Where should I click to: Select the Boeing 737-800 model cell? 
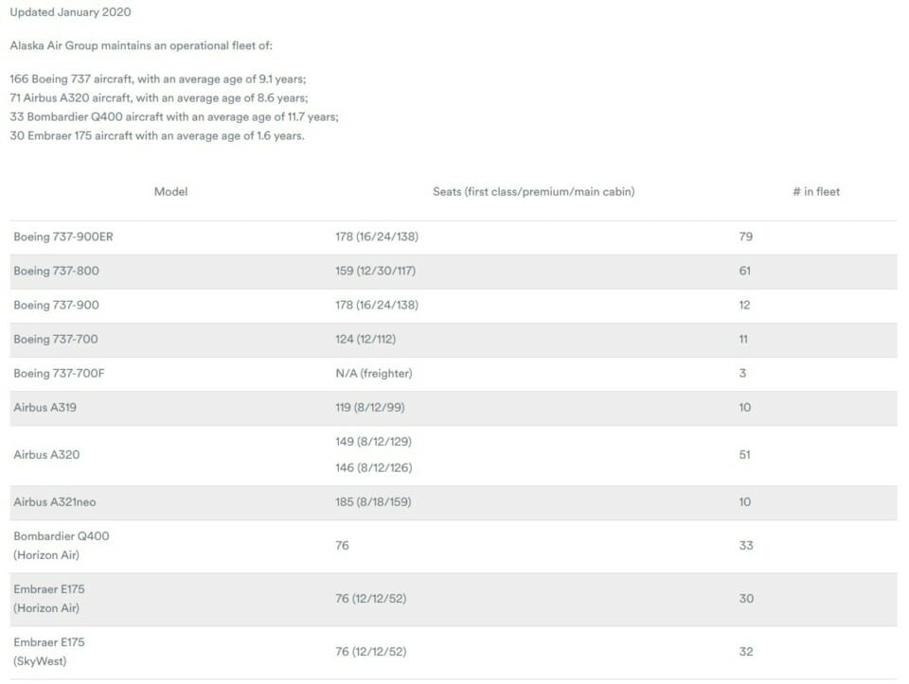coord(56,272)
